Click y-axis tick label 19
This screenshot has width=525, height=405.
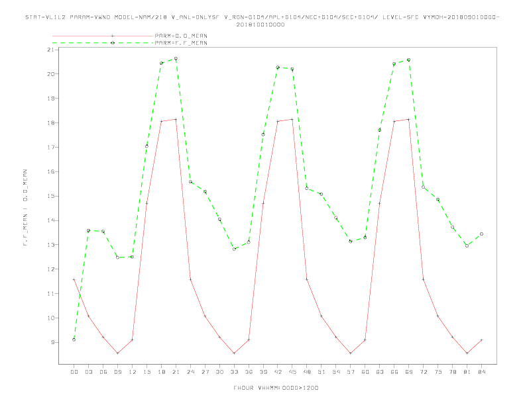(50, 98)
